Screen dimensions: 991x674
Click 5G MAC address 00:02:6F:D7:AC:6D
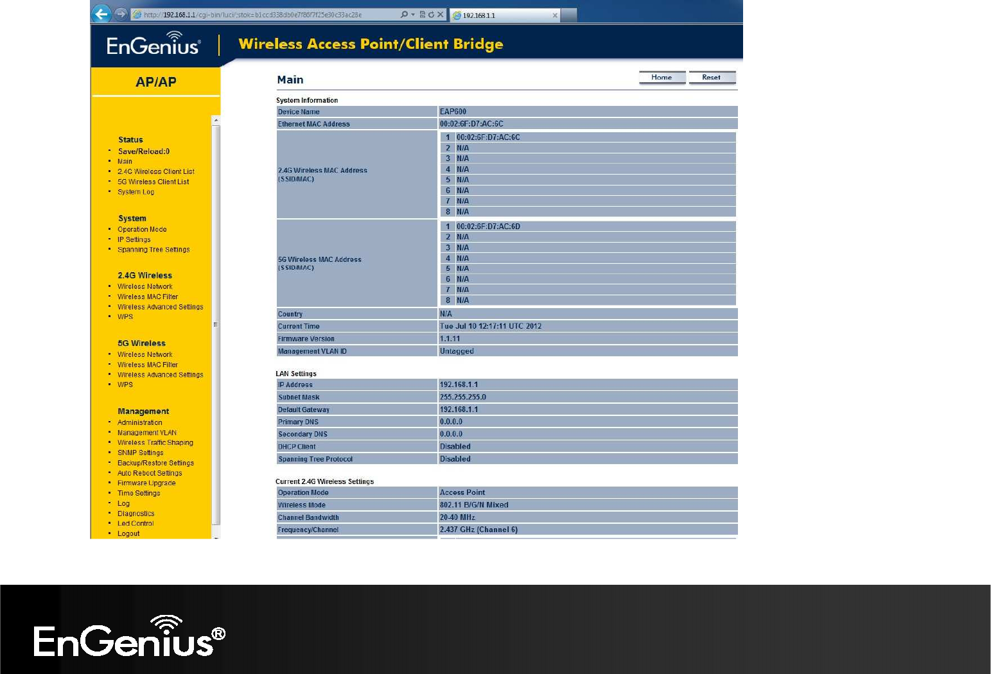coord(488,227)
